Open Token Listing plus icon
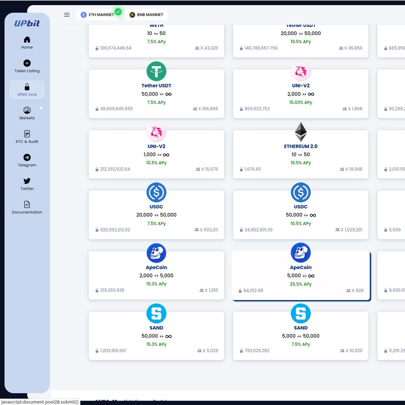 pos(27,63)
